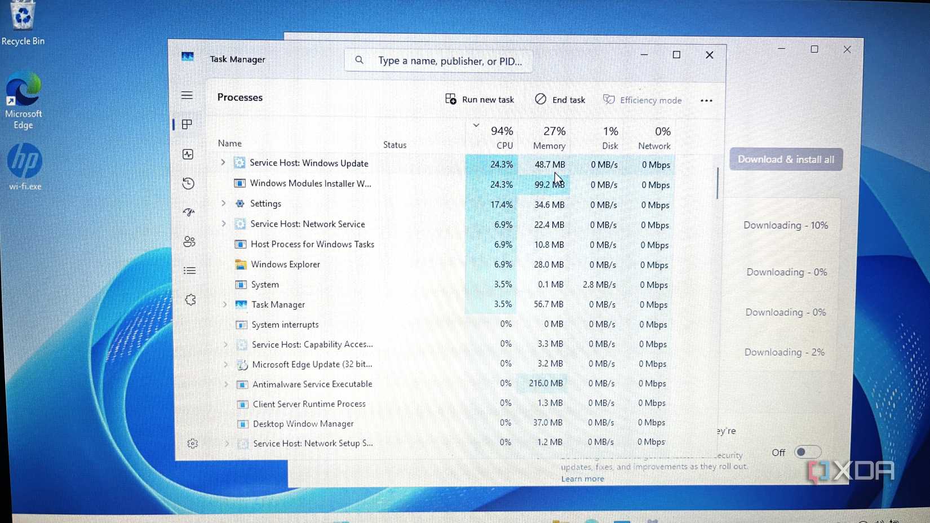Sort processes by CPU column
The height and width of the screenshot is (523, 930).
point(491,138)
